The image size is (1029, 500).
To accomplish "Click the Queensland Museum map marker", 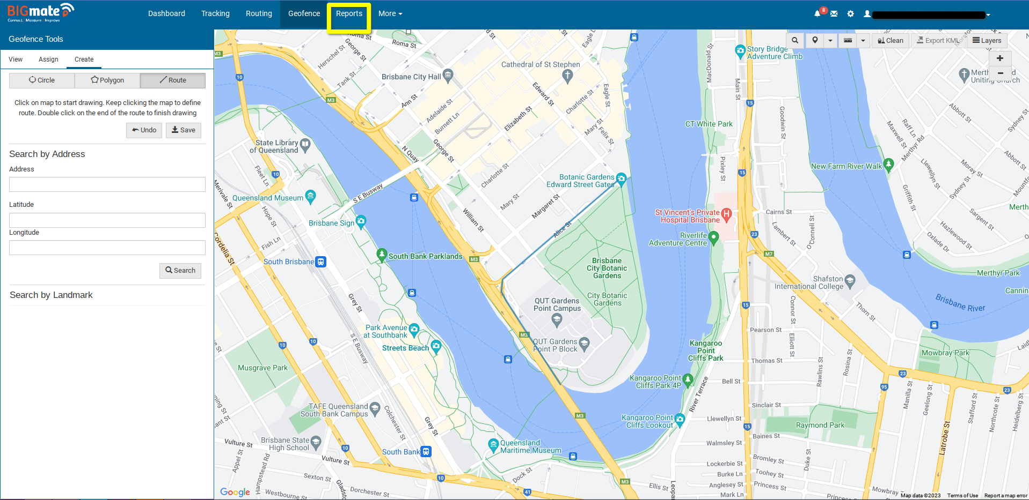I will pos(310,197).
